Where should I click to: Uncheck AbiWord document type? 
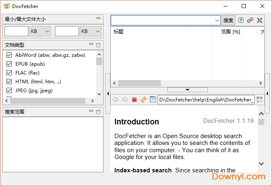[x=9, y=55]
